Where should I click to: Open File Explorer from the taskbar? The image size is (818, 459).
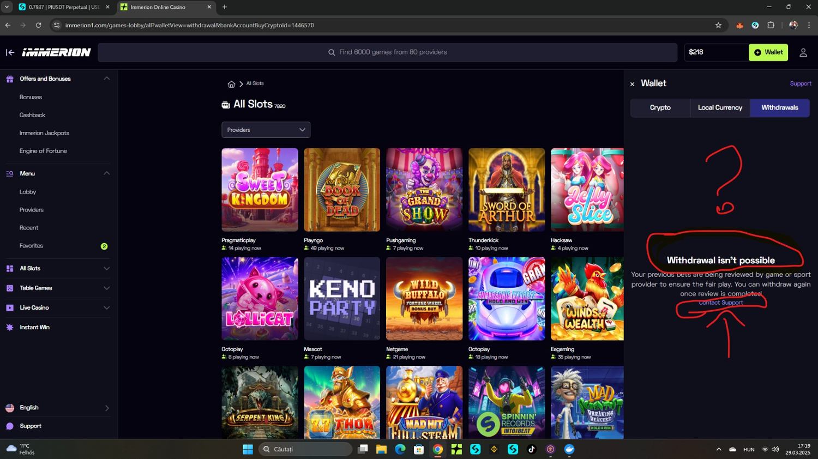[x=381, y=449]
